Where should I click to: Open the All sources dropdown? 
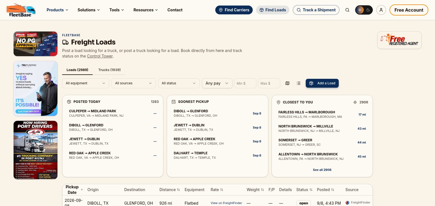(133, 83)
